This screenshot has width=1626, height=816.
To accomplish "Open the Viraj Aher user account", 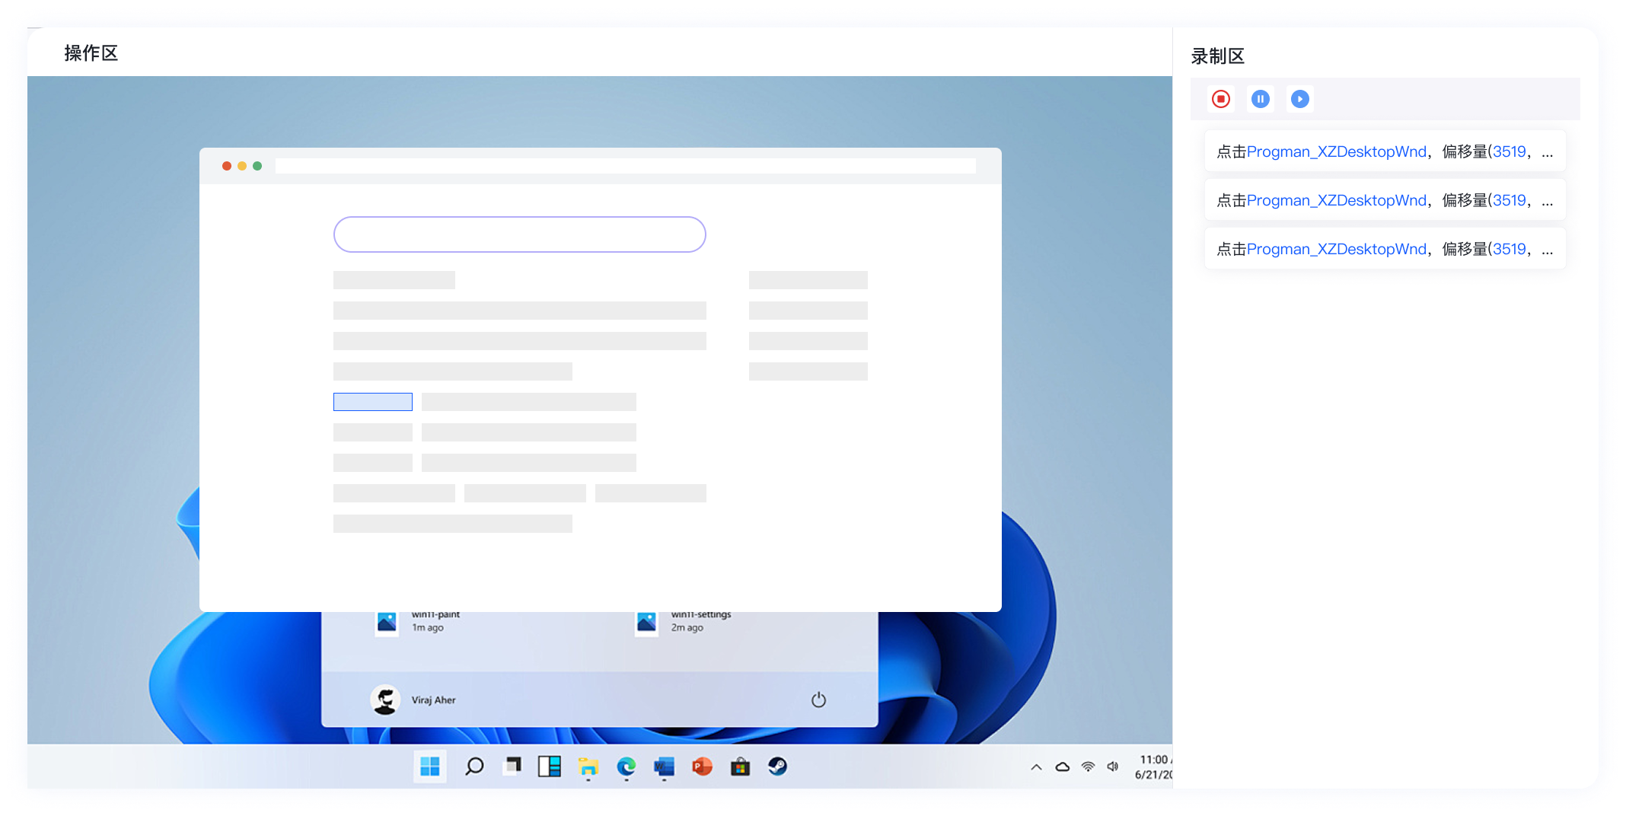I will pyautogui.click(x=413, y=700).
